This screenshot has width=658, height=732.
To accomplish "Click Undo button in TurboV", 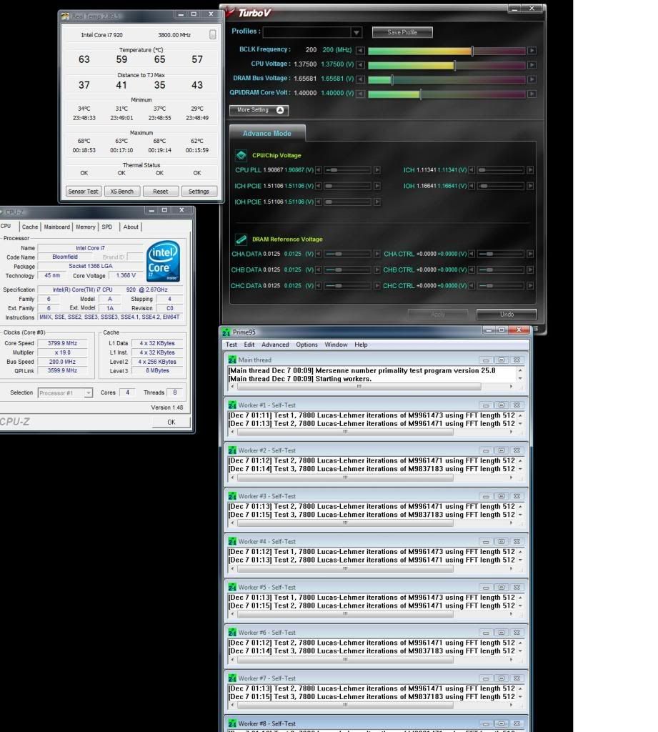I will tap(507, 315).
